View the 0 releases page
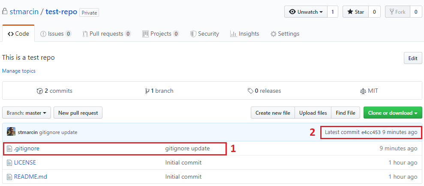 (x=264, y=91)
